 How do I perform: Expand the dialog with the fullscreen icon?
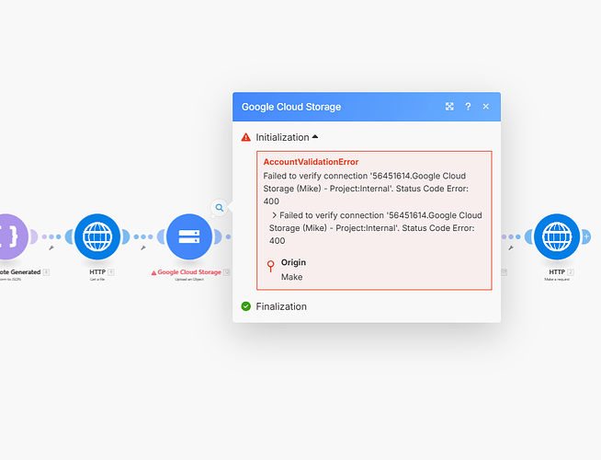click(449, 107)
